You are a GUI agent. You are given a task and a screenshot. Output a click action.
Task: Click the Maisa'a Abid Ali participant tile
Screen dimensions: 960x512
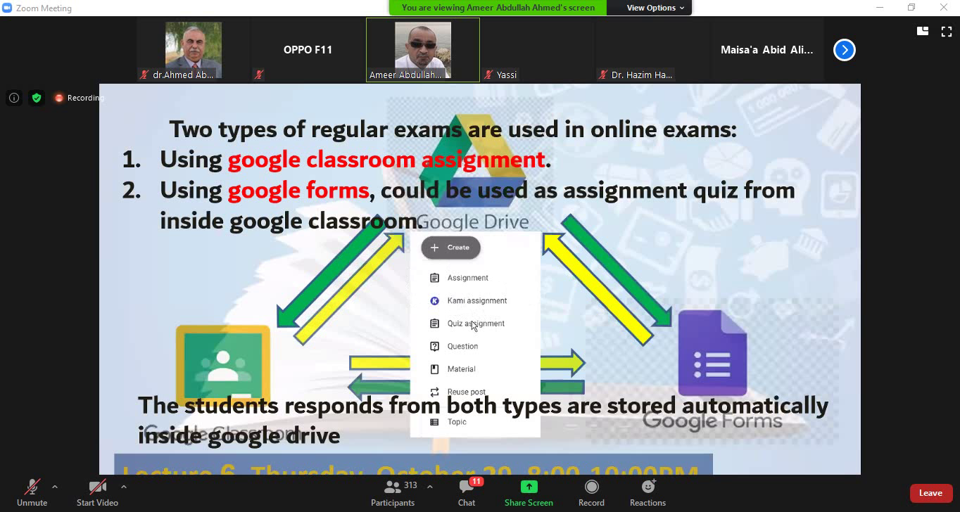pyautogui.click(x=766, y=50)
